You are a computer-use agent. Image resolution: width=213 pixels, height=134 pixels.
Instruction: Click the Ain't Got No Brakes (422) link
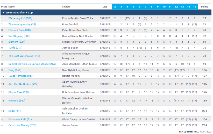(23, 84)
